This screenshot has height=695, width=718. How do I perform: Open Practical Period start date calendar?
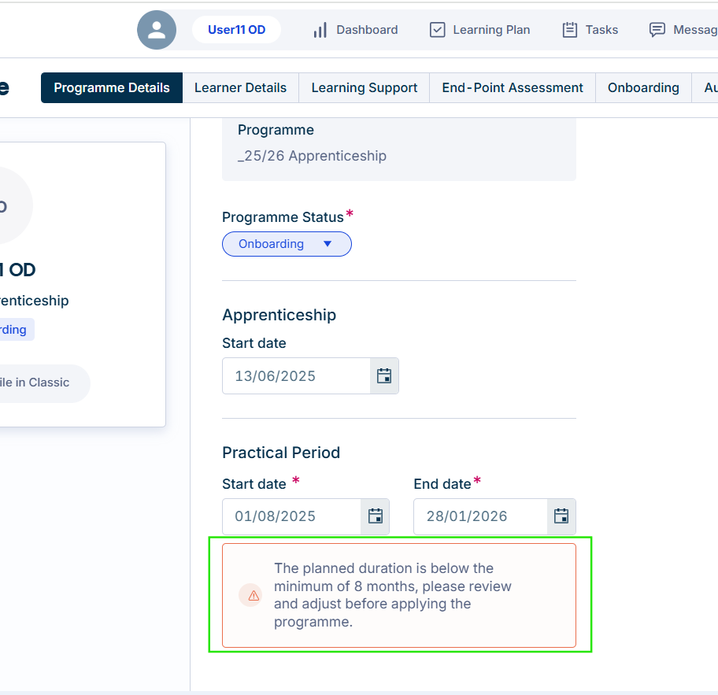375,516
